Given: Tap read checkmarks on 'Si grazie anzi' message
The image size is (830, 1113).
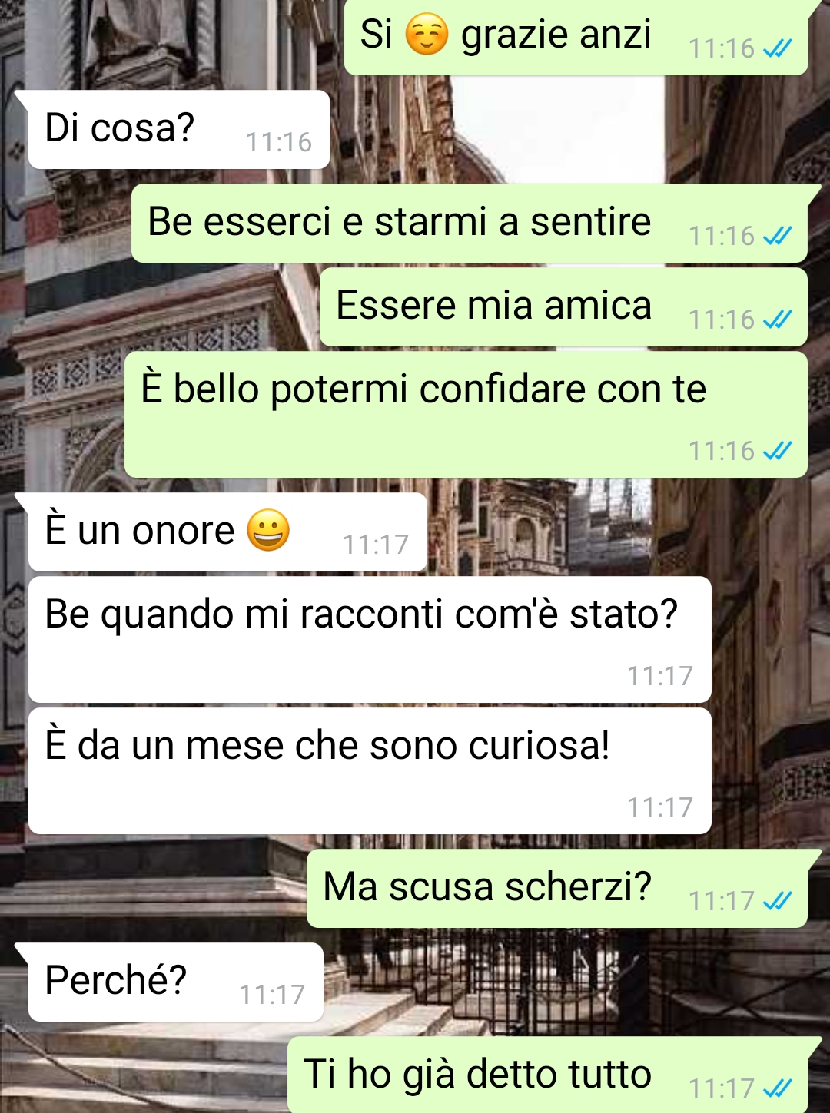Looking at the screenshot, I should pos(778,49).
